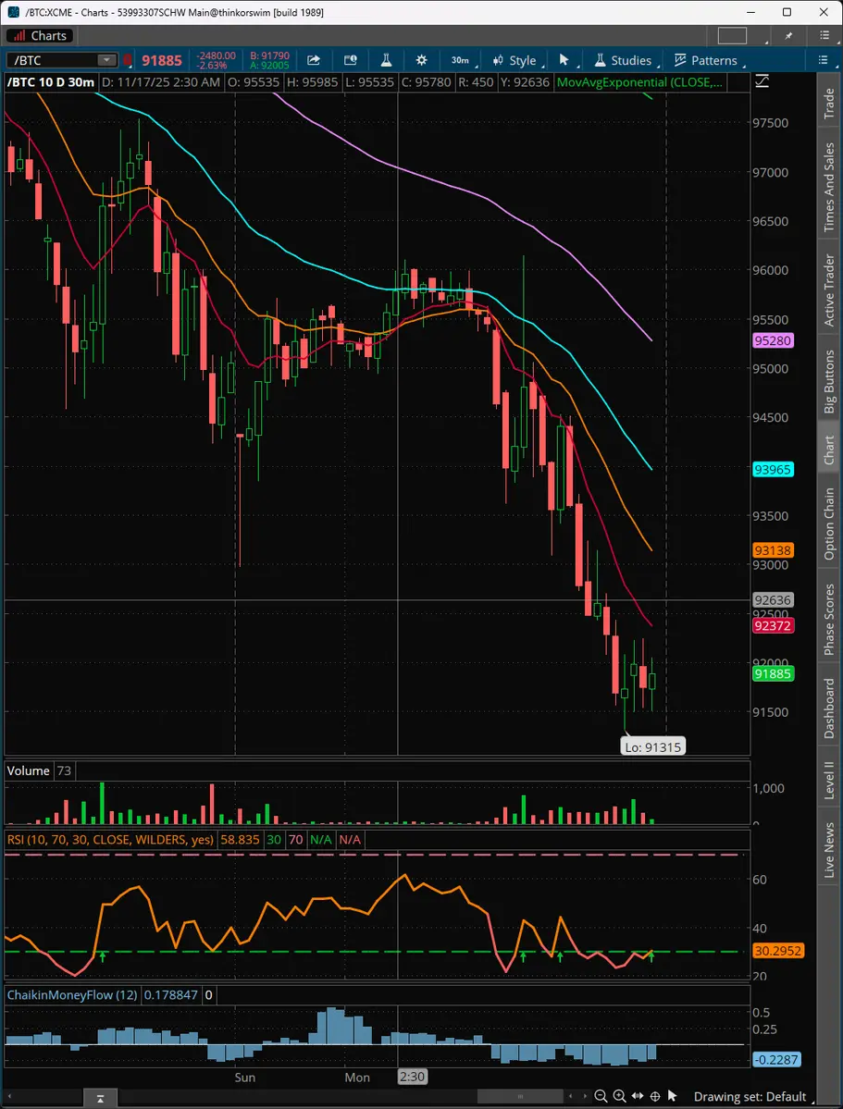Viewport: 843px width, 1109px height.
Task: Click the 92372 red price bubble
Action: [773, 625]
